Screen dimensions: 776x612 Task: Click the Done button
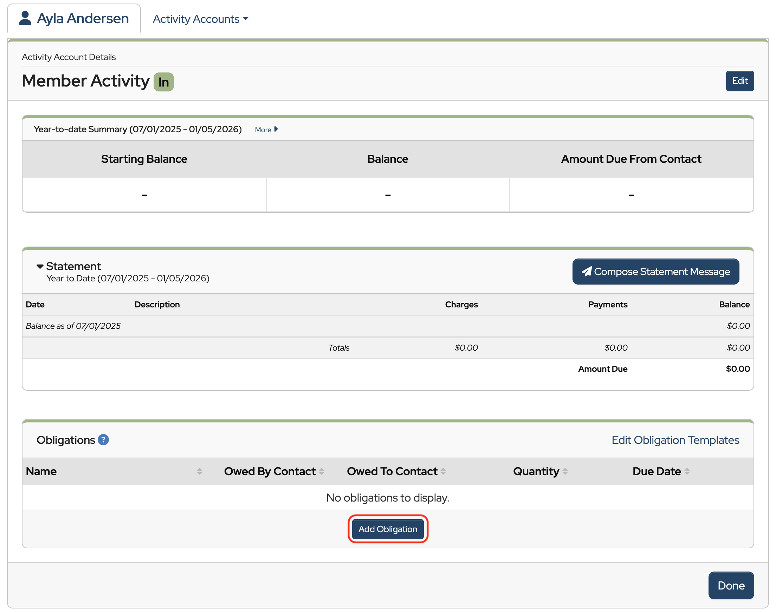click(731, 586)
